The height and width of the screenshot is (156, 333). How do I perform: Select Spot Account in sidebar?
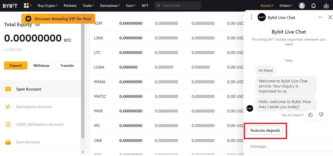(40, 89)
